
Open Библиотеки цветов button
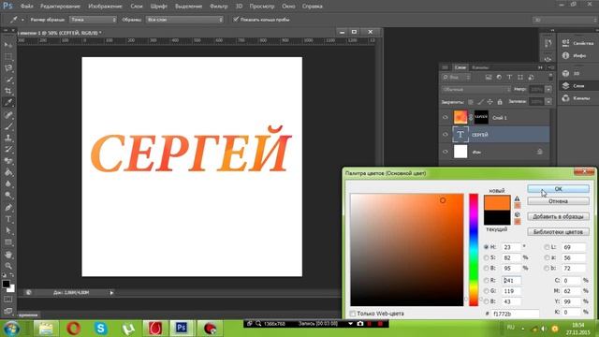coord(558,232)
